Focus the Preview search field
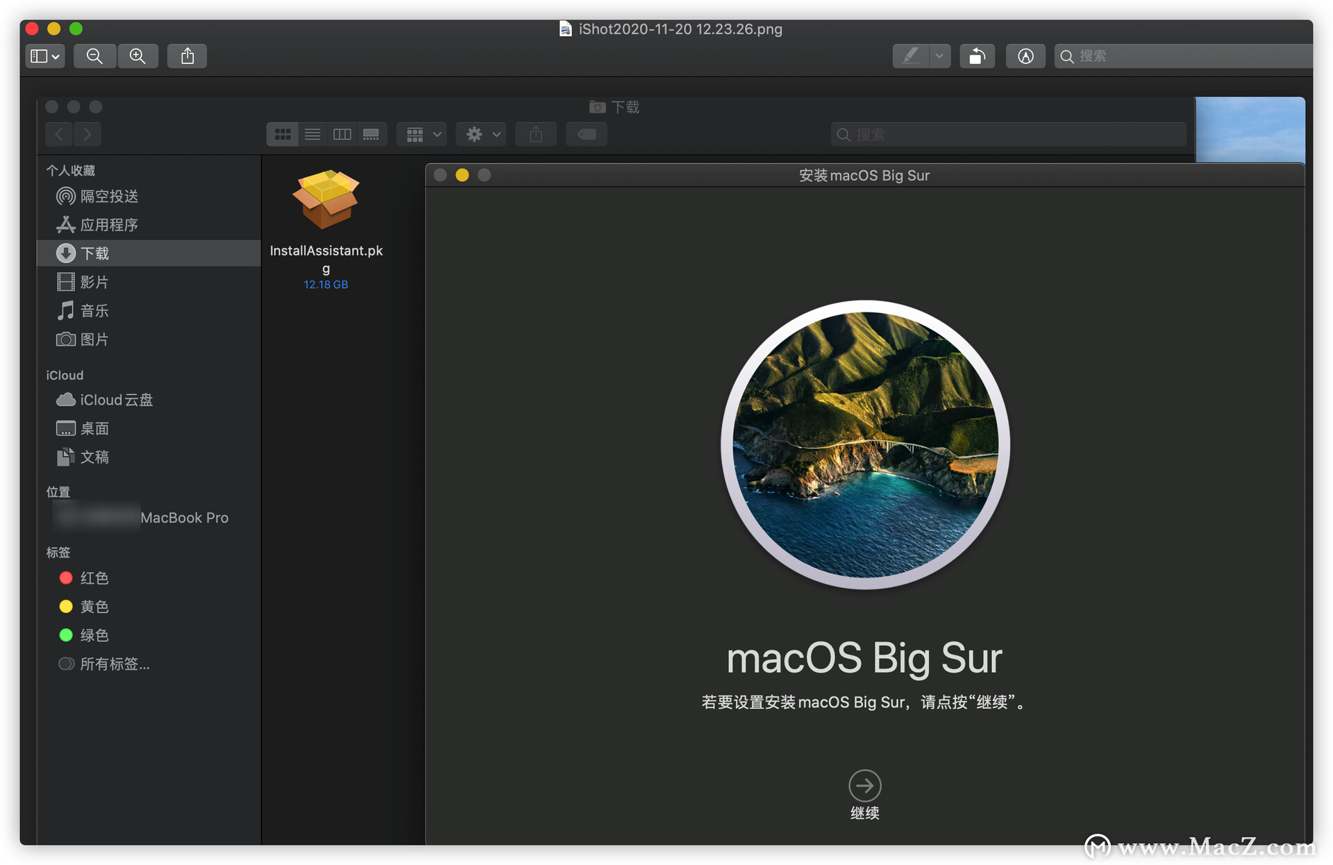This screenshot has width=1333, height=865. point(1183,56)
